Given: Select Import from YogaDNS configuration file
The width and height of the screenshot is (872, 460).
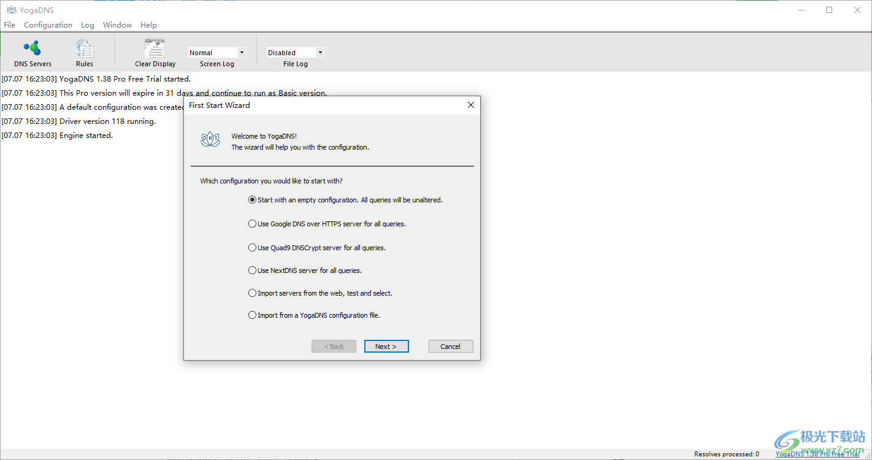Looking at the screenshot, I should (x=314, y=315).
